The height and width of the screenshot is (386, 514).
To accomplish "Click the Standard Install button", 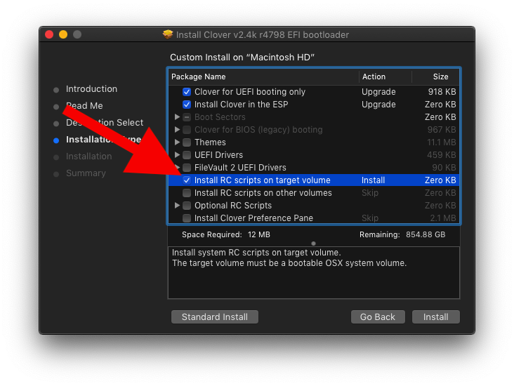I will coord(215,317).
